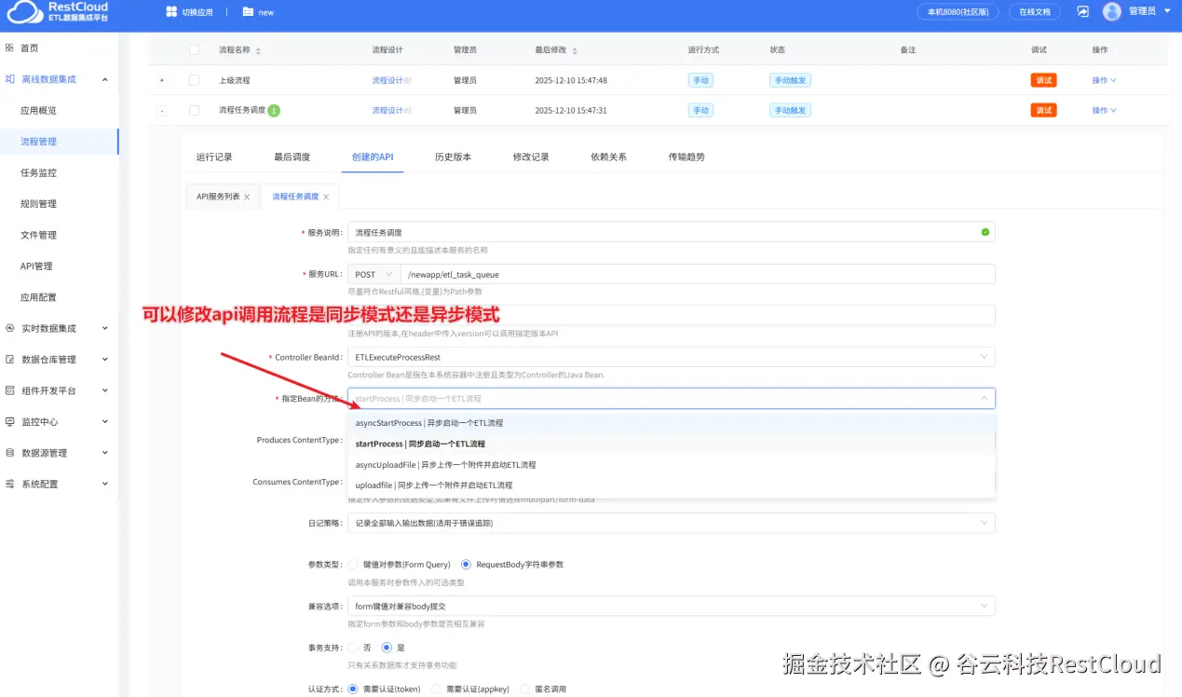Click the edit pencil icon next to 流程设计
The width and height of the screenshot is (1182, 697).
pos(407,79)
